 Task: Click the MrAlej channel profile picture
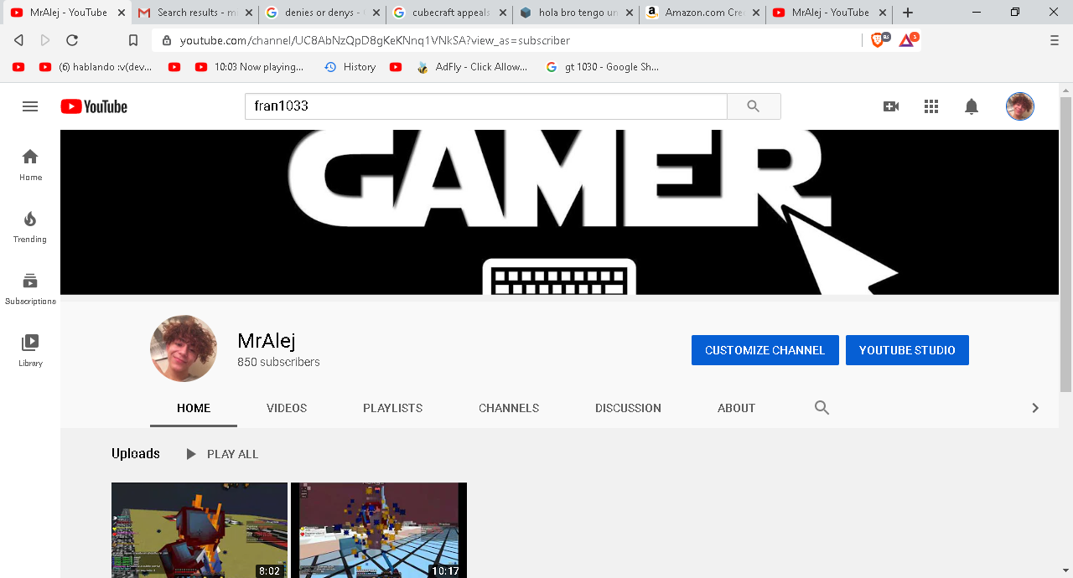coord(184,348)
